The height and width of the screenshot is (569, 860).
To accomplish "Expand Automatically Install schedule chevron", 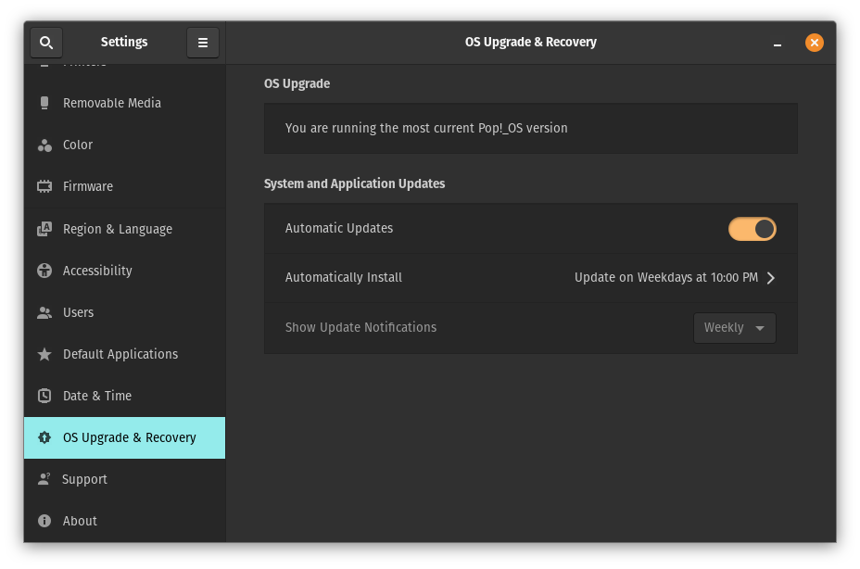I will 771,278.
